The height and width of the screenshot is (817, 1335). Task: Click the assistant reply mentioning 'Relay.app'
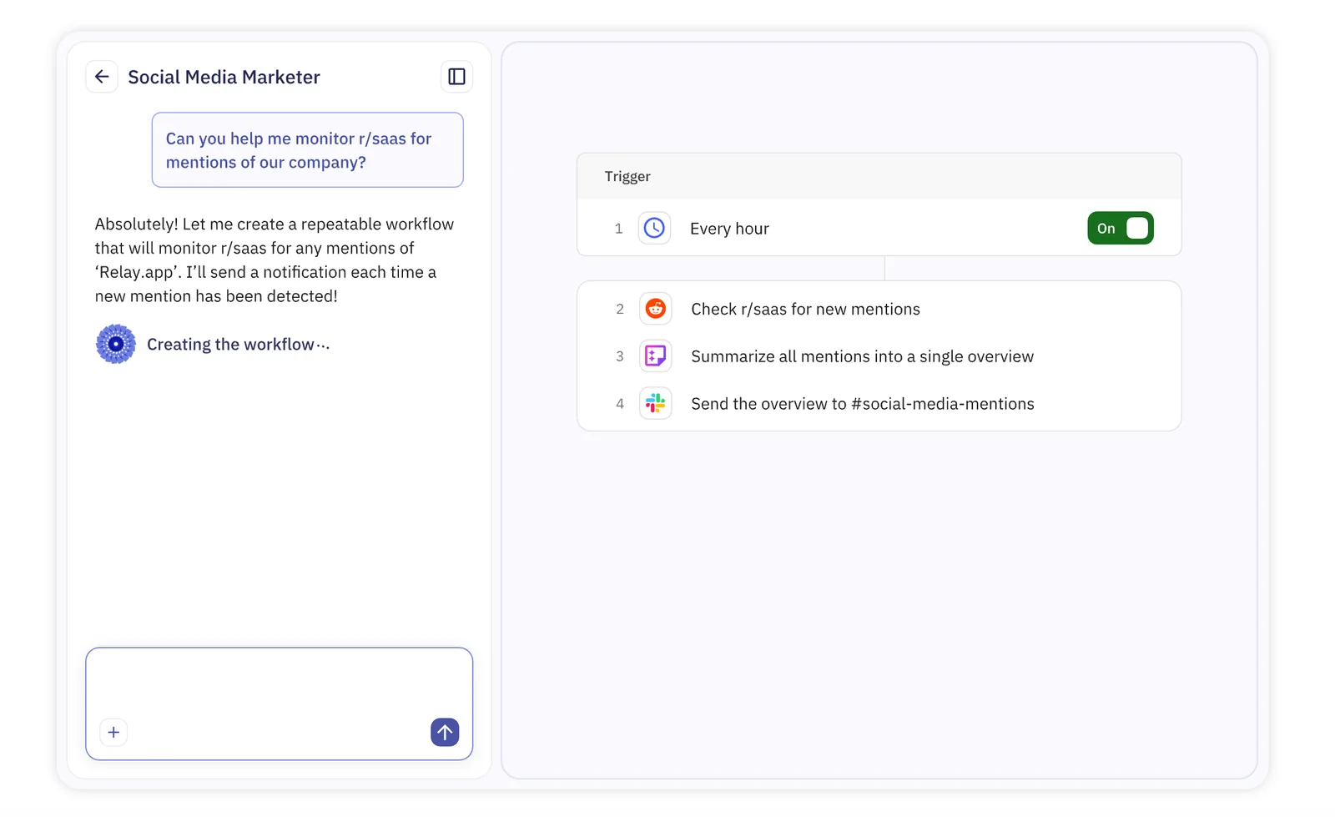(x=274, y=260)
